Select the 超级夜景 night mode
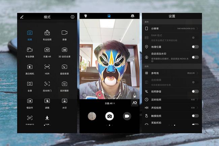This screenshot has height=146, width=219. (x=65, y=67)
